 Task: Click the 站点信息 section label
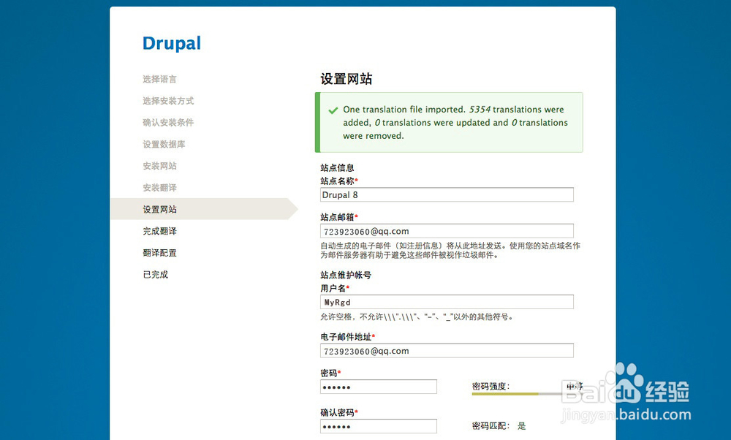(337, 168)
